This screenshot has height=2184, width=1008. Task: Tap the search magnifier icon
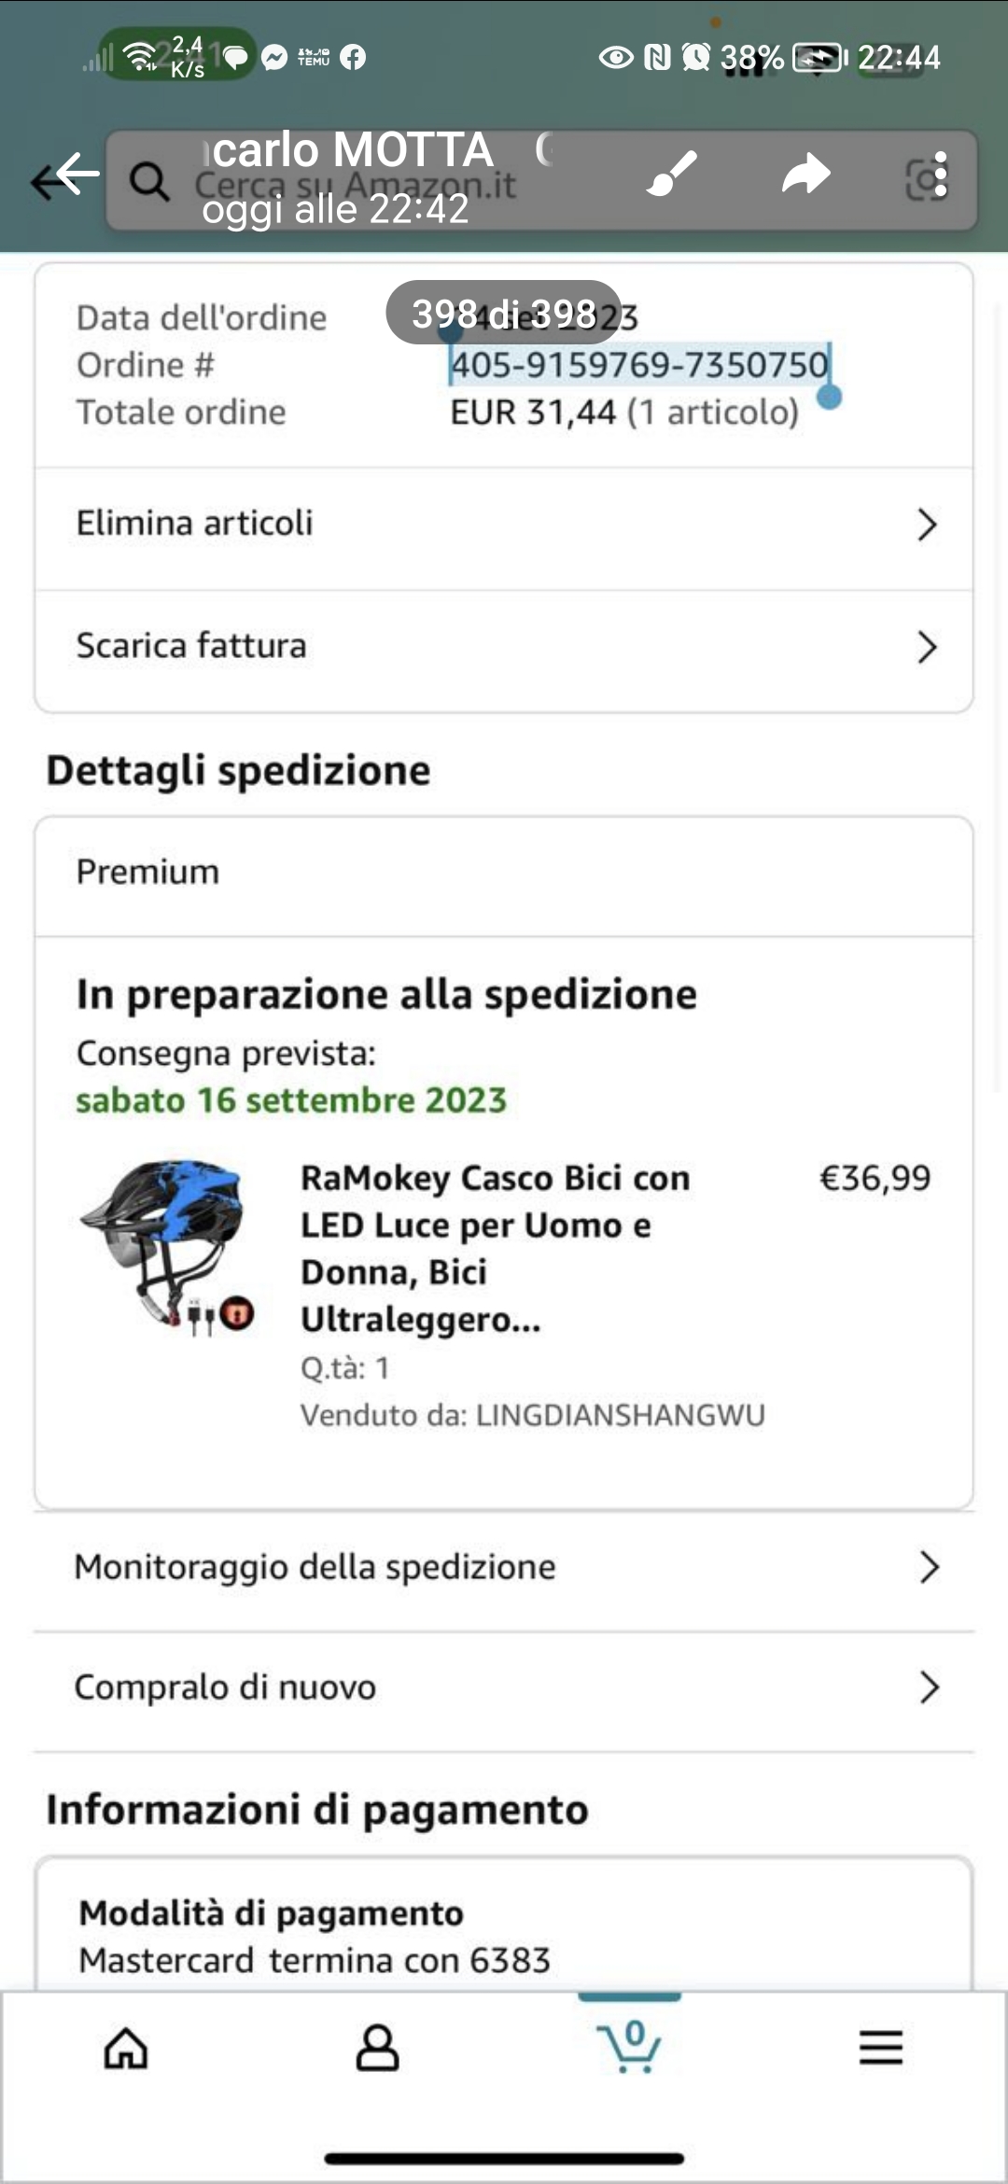(149, 181)
